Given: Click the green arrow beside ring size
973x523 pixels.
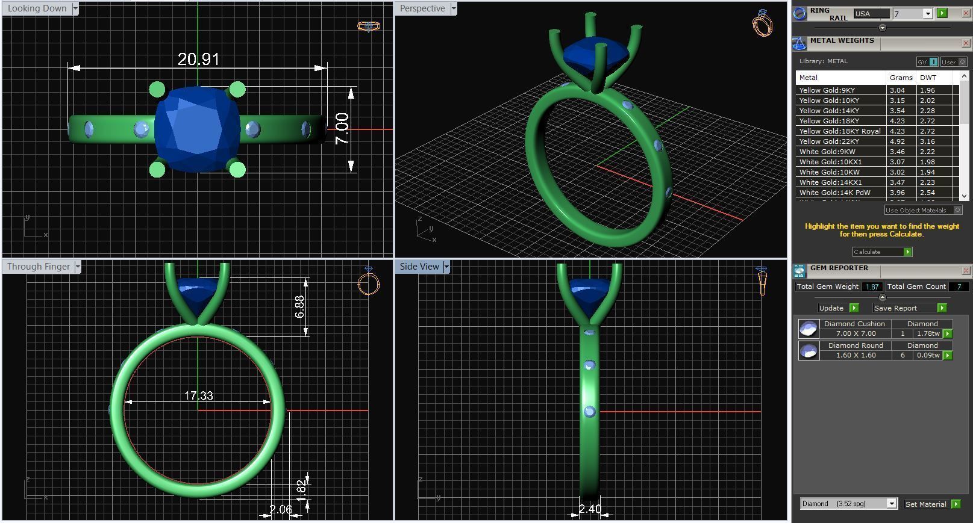Looking at the screenshot, I should pos(942,13).
